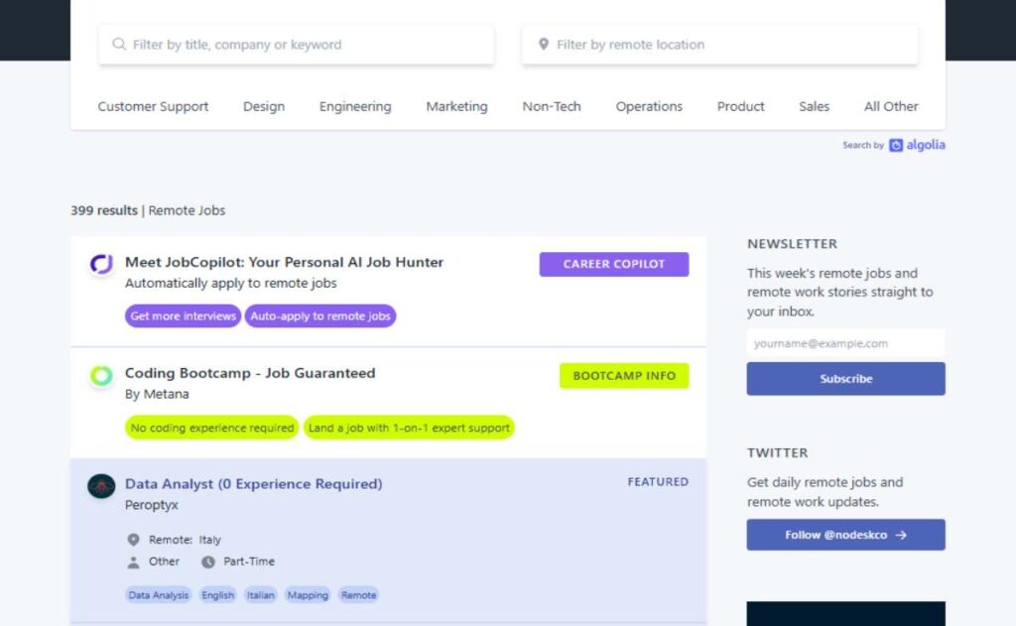The height and width of the screenshot is (626, 1016).
Task: Click the English tag
Action: (217, 595)
